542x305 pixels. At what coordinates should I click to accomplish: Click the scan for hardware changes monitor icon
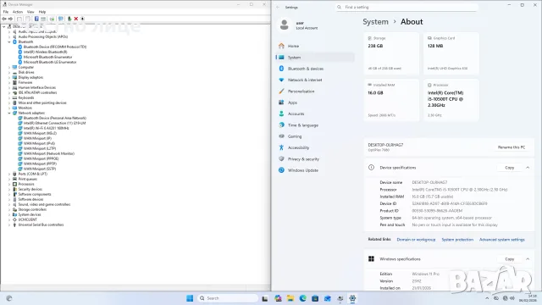point(61,19)
